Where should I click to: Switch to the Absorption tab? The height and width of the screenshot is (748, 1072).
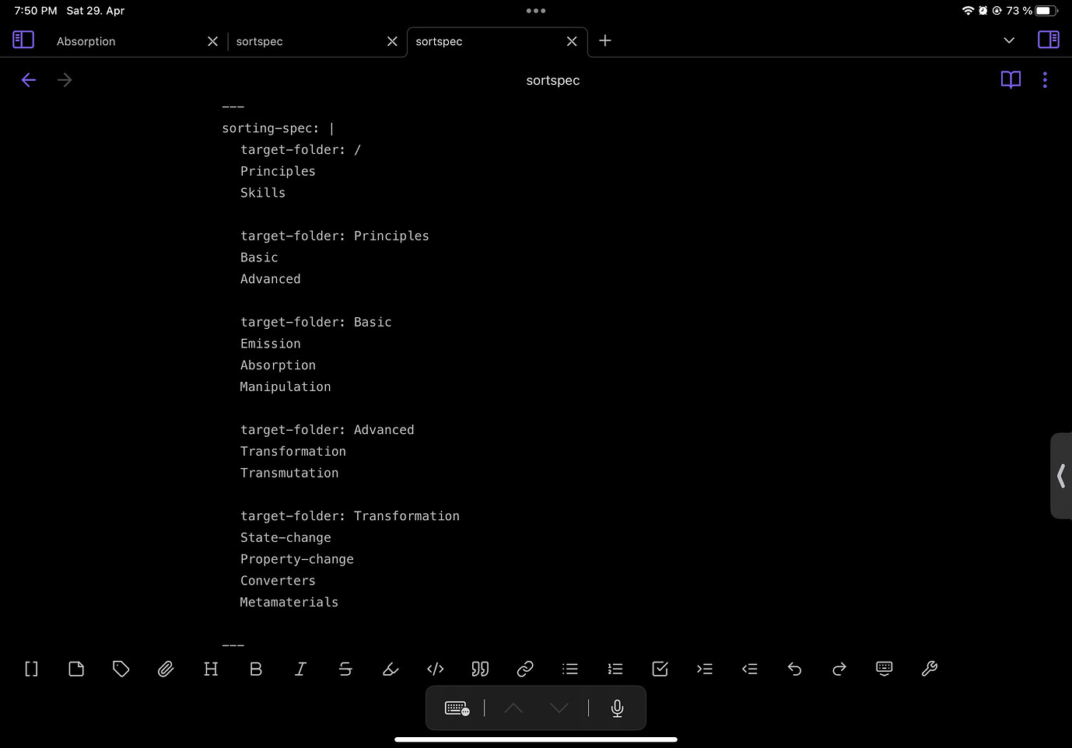[86, 41]
